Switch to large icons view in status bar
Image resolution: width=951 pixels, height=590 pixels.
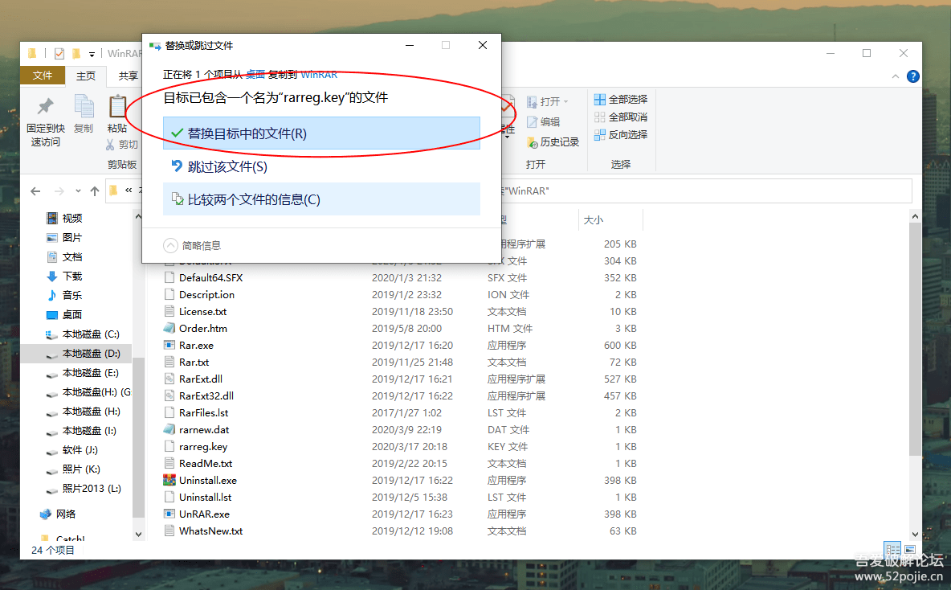pos(910,549)
